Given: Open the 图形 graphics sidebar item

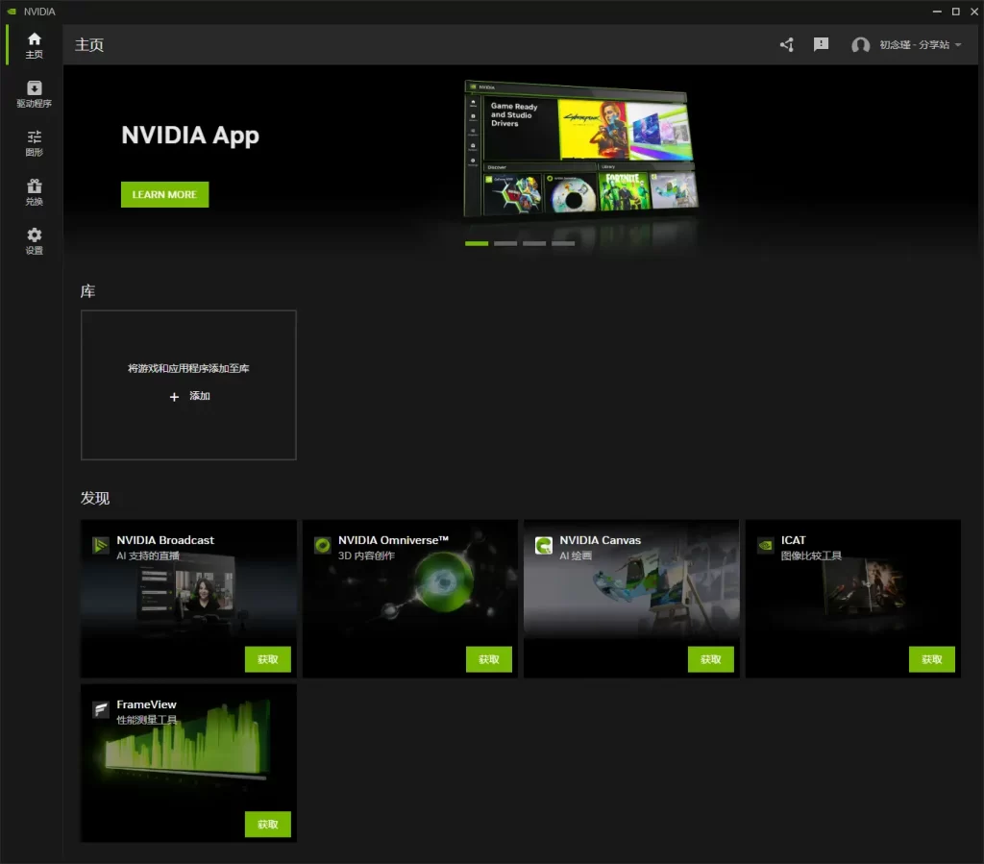Looking at the screenshot, I should pos(34,143).
